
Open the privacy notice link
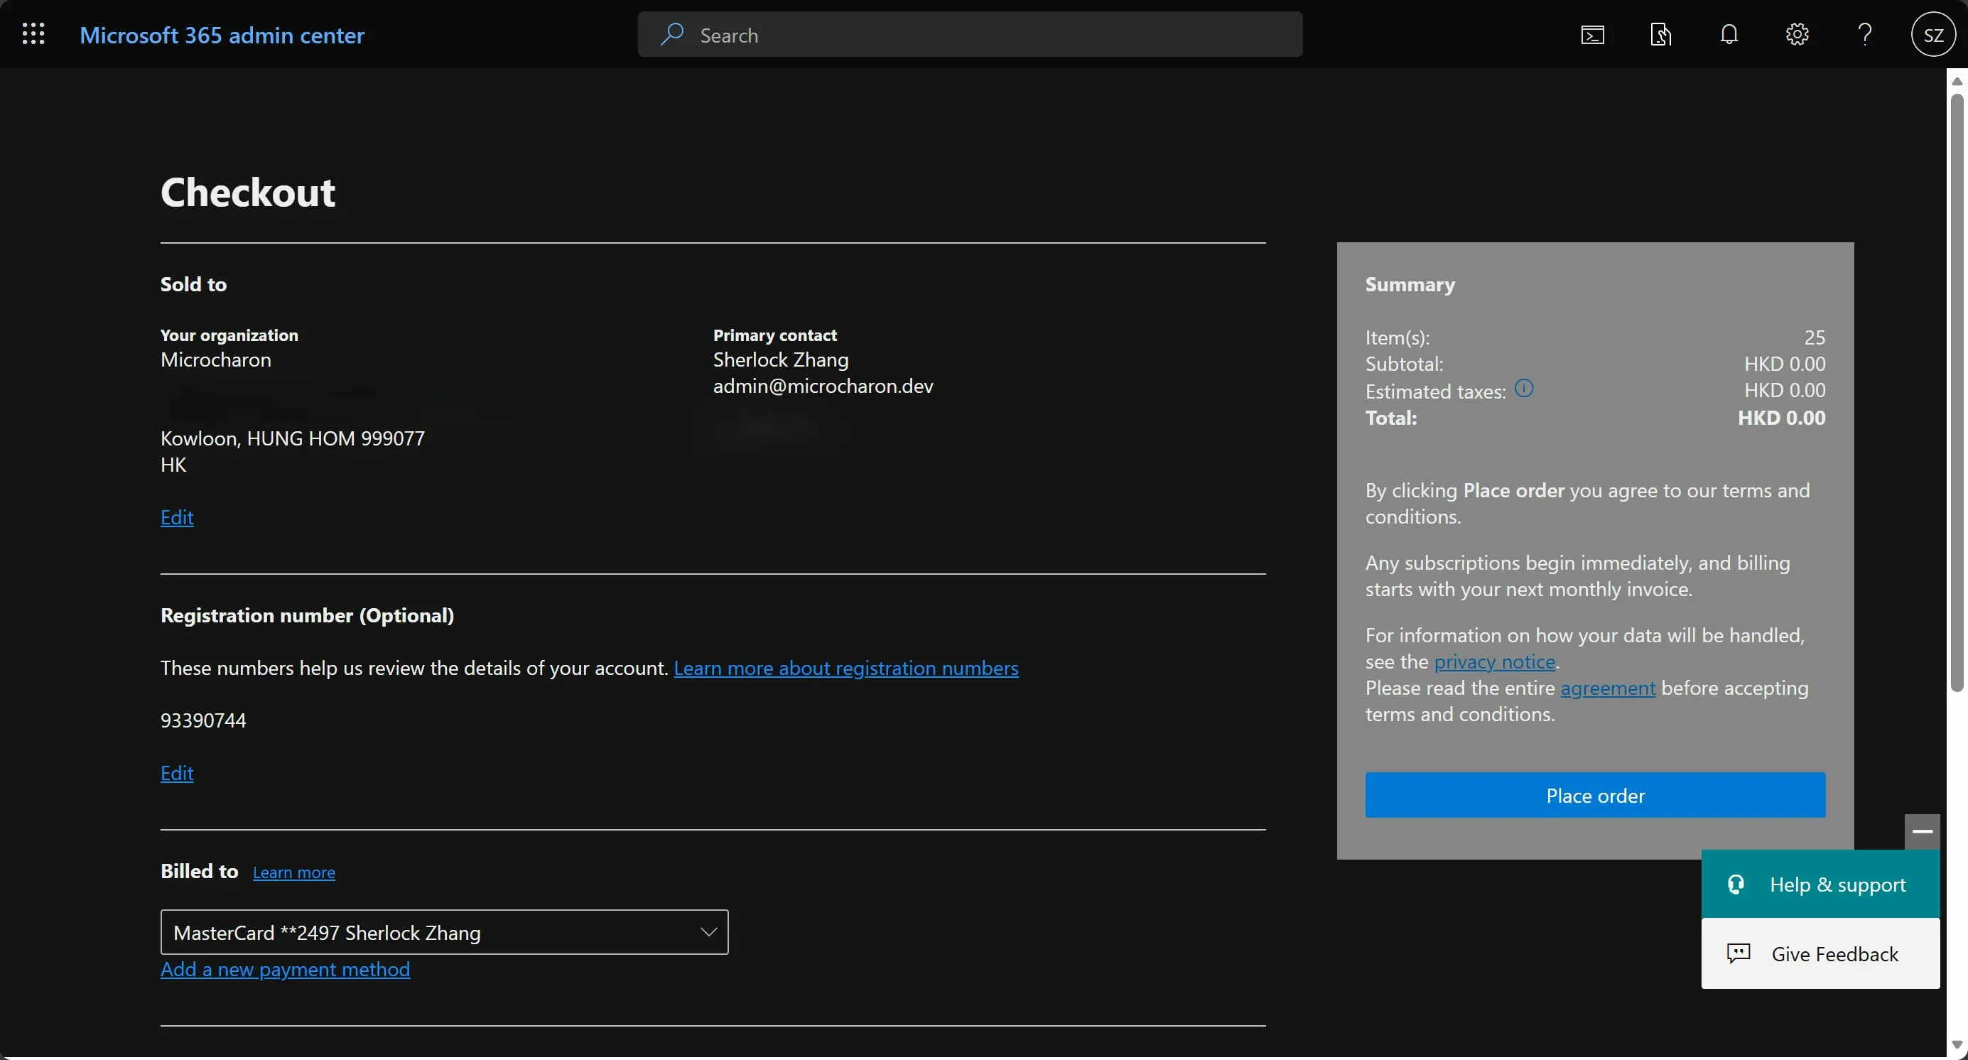click(1493, 662)
